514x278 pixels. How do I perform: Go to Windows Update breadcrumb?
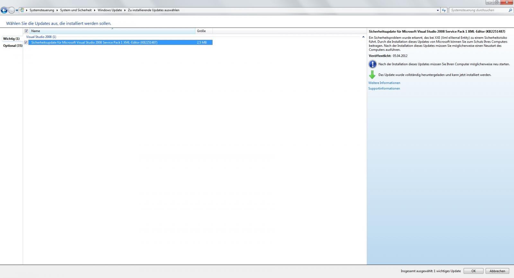110,10
